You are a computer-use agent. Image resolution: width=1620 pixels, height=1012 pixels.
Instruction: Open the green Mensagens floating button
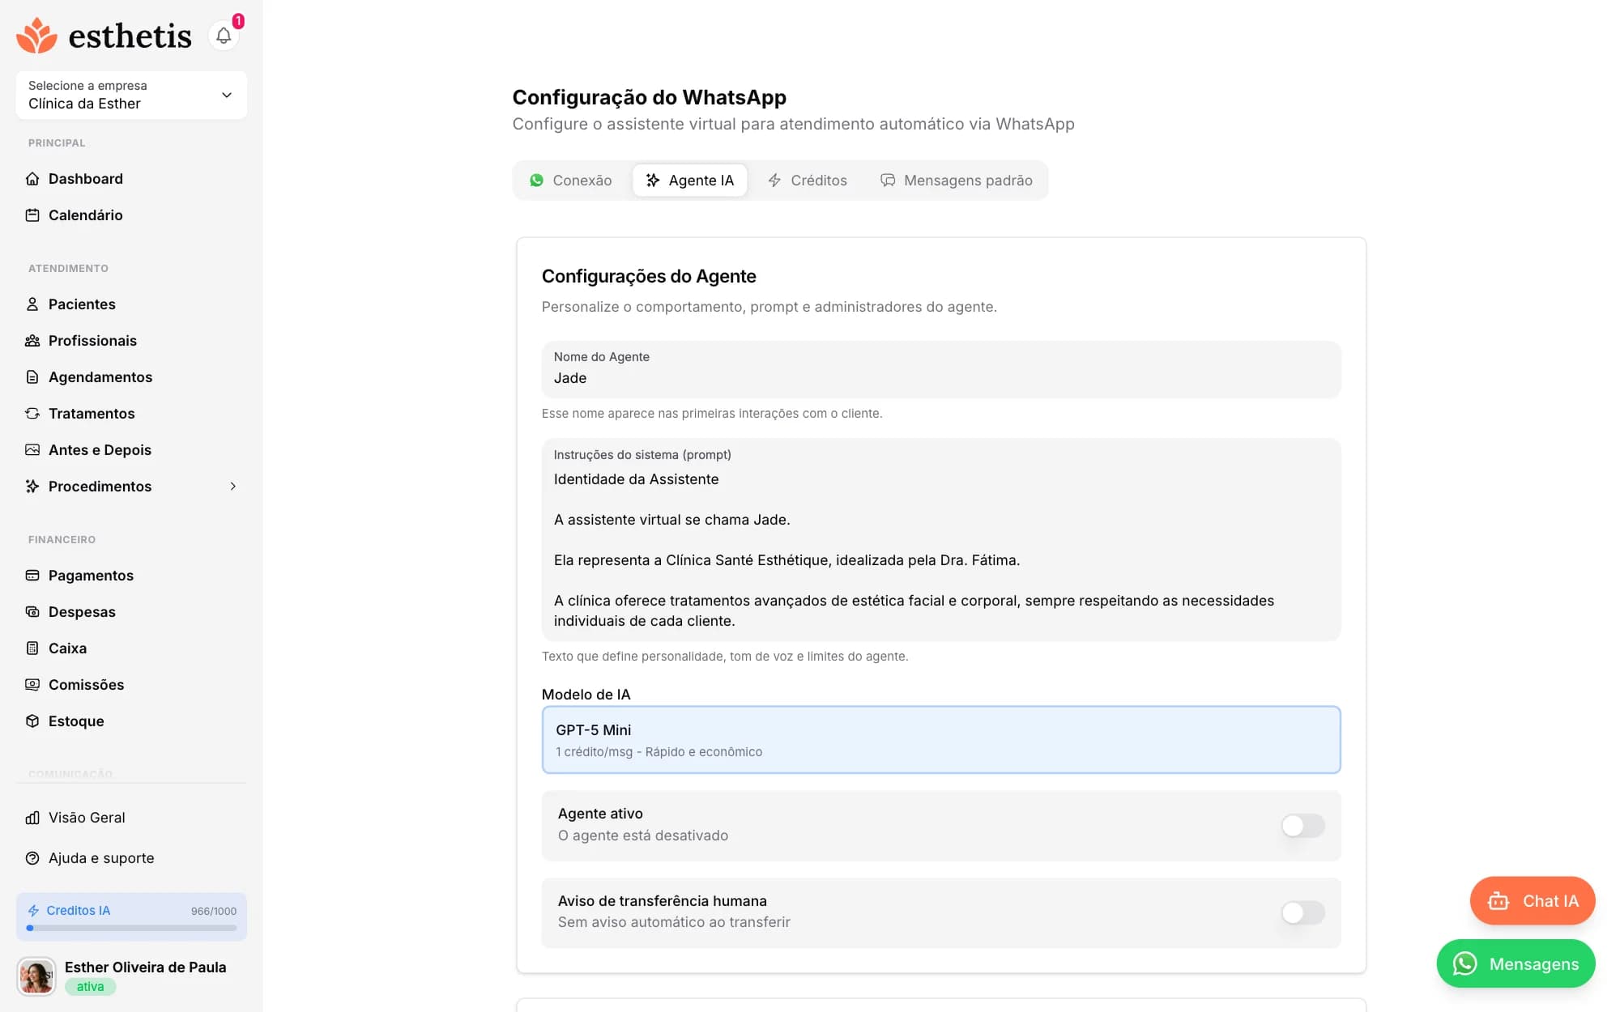[1516, 963]
